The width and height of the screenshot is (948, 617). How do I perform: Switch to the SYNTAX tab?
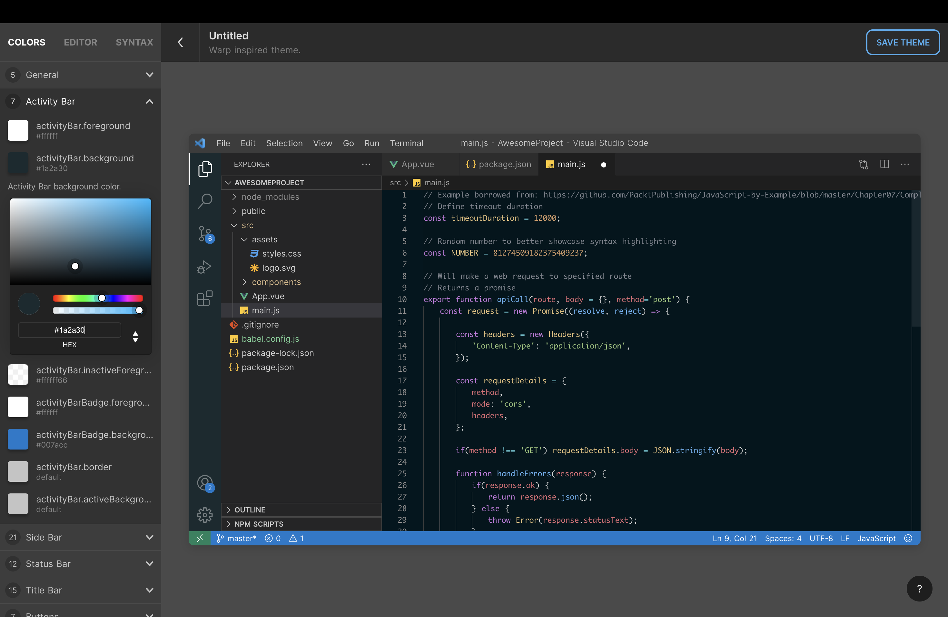click(x=134, y=42)
